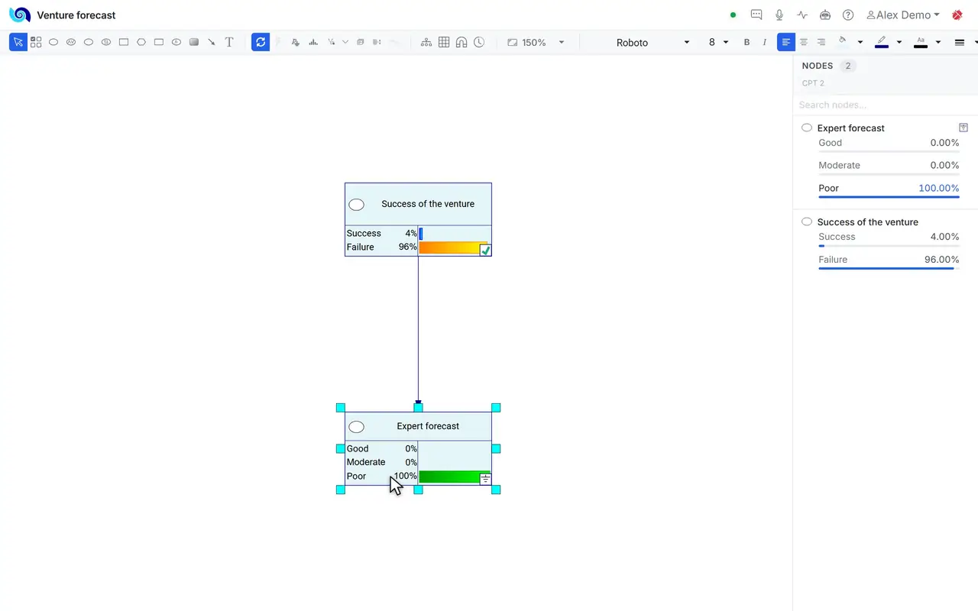Click the Venture forecast document title

pyautogui.click(x=76, y=15)
